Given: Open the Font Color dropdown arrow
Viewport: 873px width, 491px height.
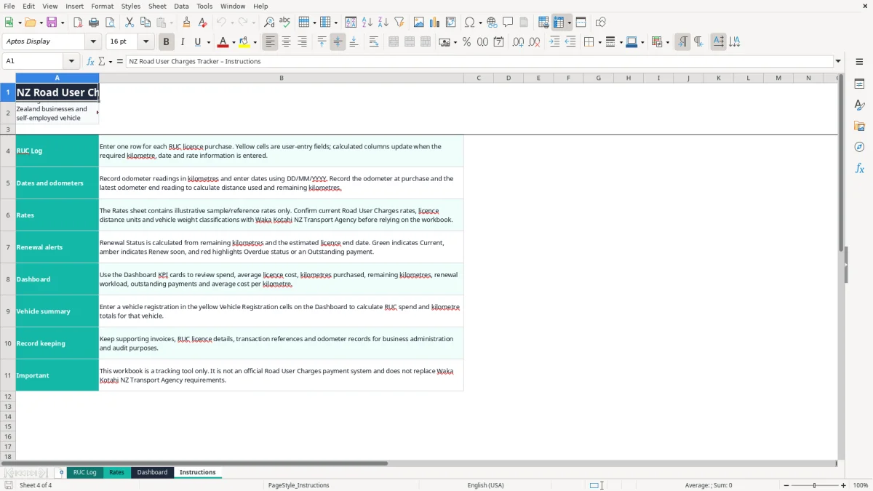Looking at the screenshot, I should pos(234,42).
